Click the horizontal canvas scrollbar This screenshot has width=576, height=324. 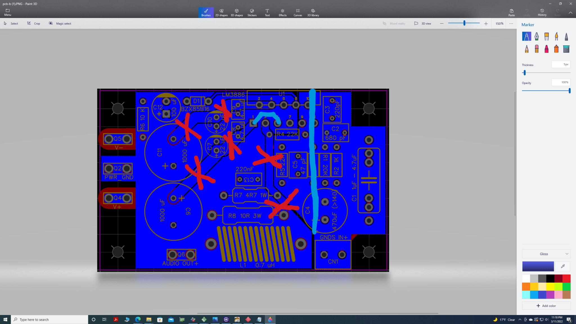click(x=318, y=313)
